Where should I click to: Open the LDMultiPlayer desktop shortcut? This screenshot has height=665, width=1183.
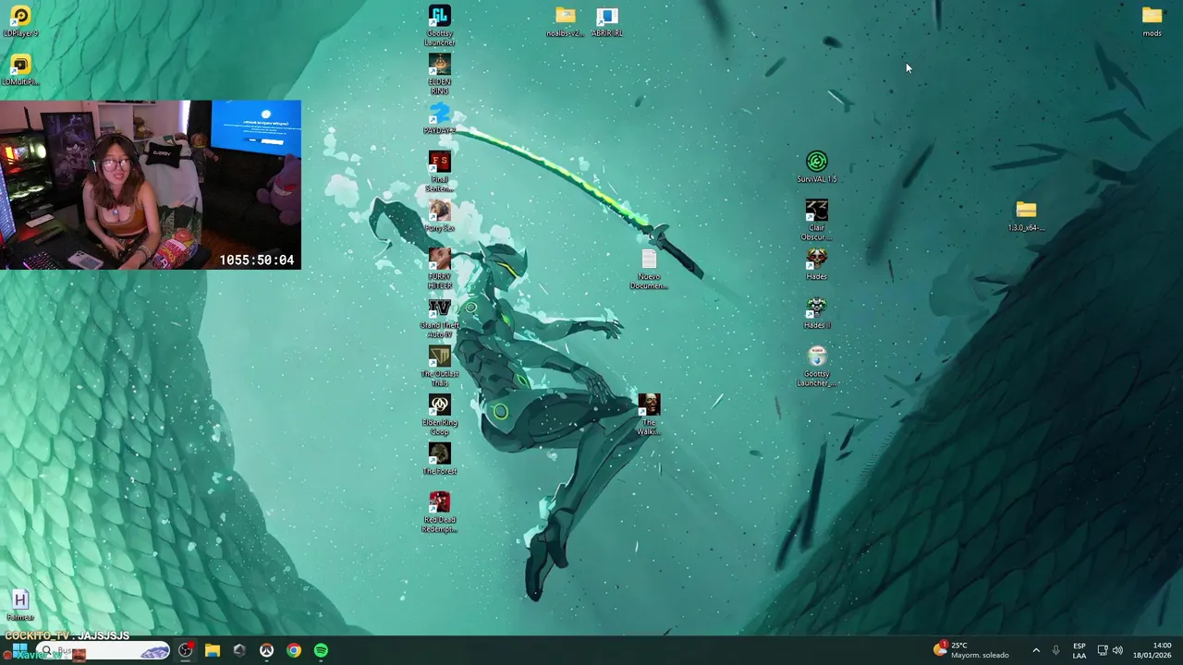pos(20,70)
